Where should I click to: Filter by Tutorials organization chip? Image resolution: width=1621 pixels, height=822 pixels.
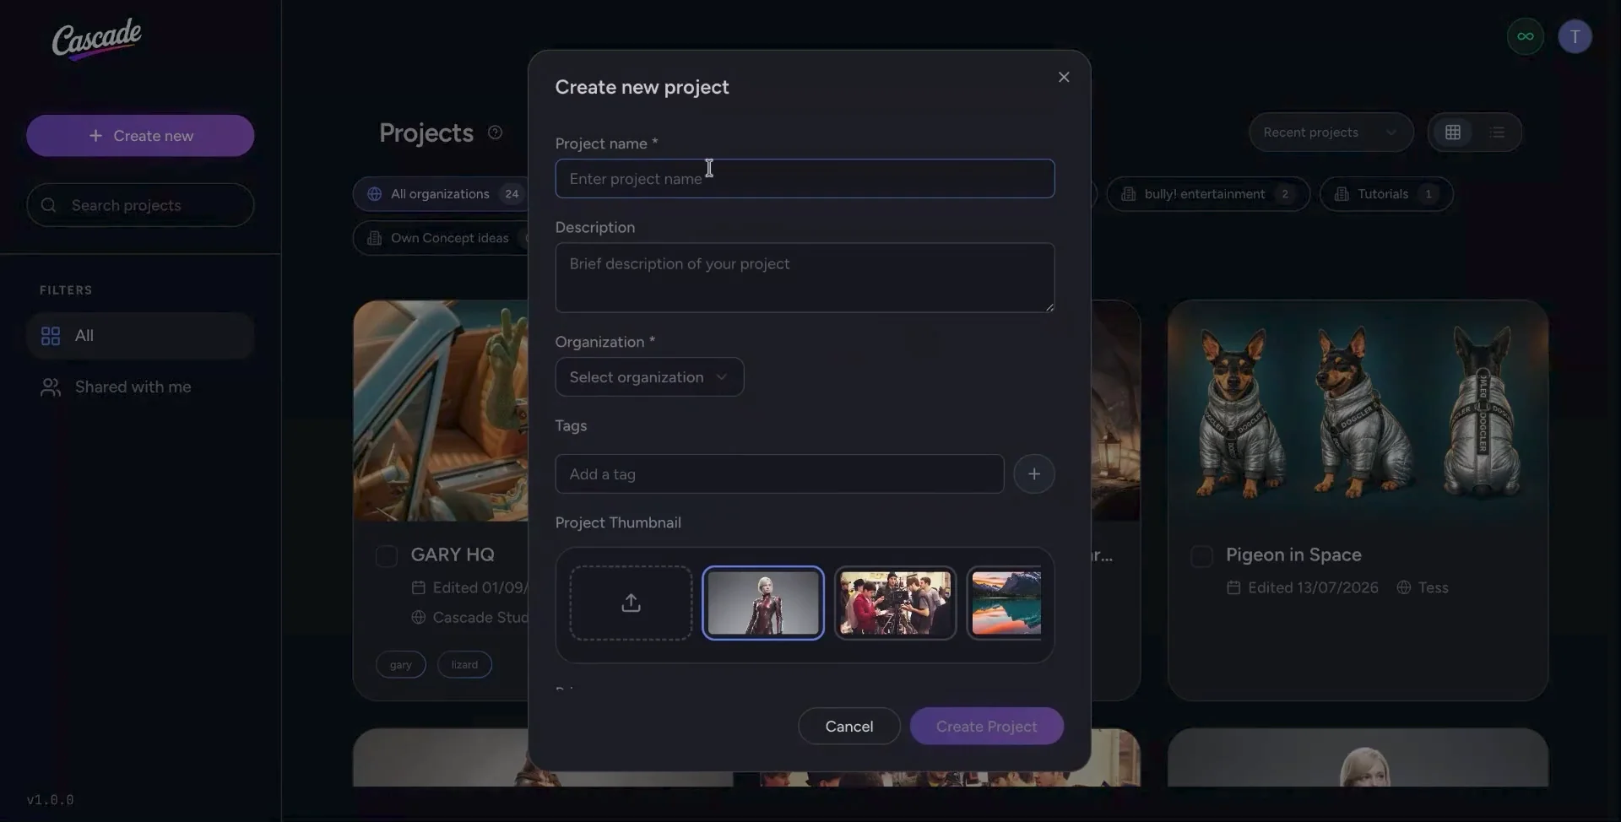1385,194
